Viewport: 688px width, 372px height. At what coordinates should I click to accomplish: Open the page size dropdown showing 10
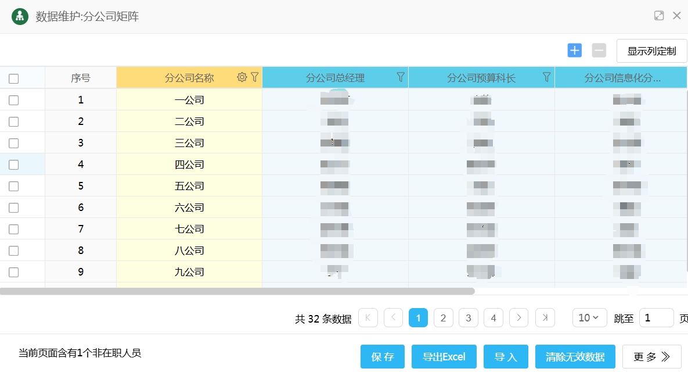coord(589,318)
